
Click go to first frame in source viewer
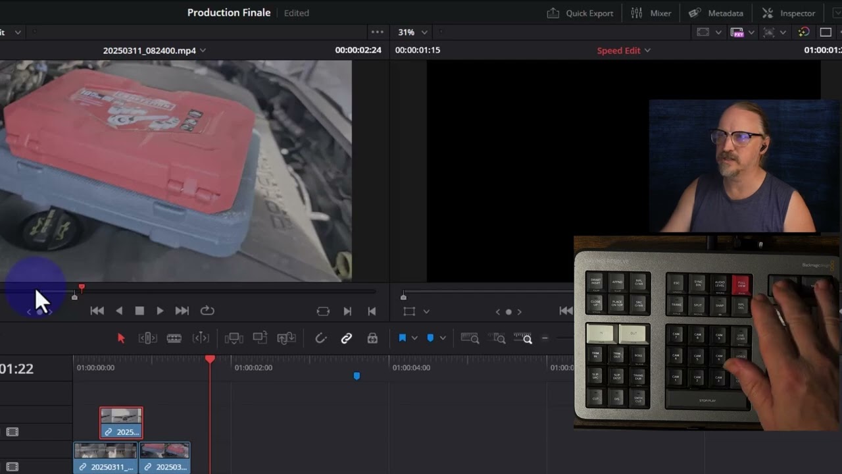97,311
